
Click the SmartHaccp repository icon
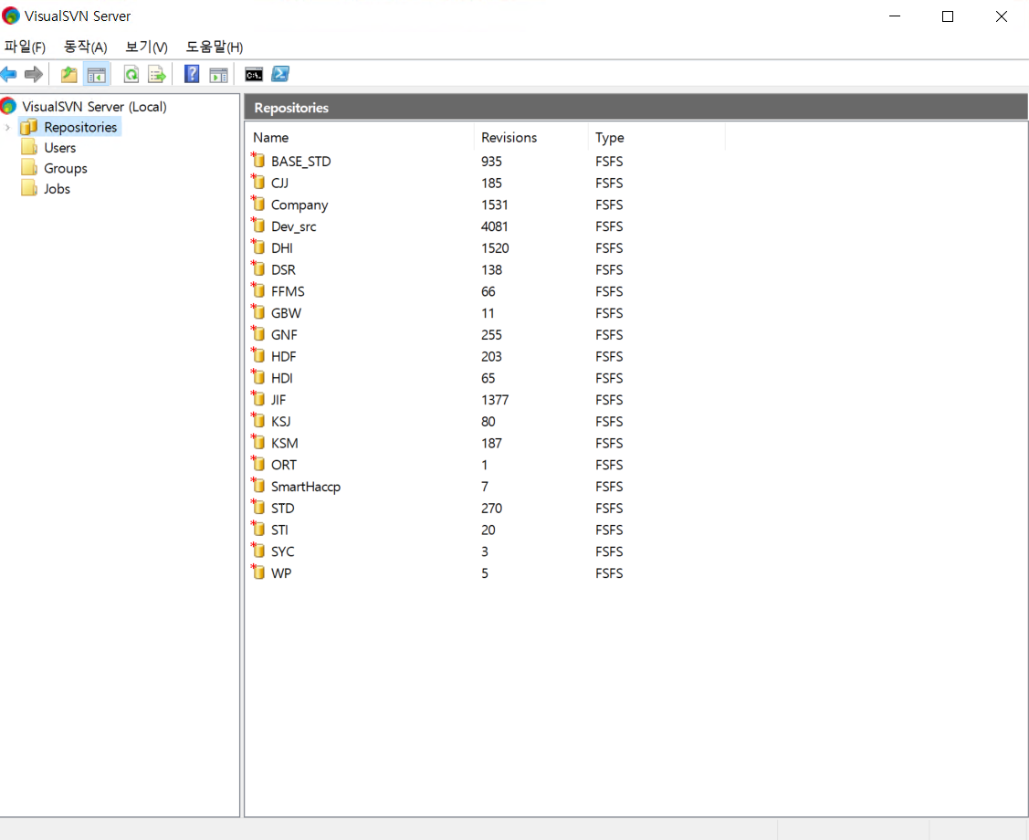(257, 485)
